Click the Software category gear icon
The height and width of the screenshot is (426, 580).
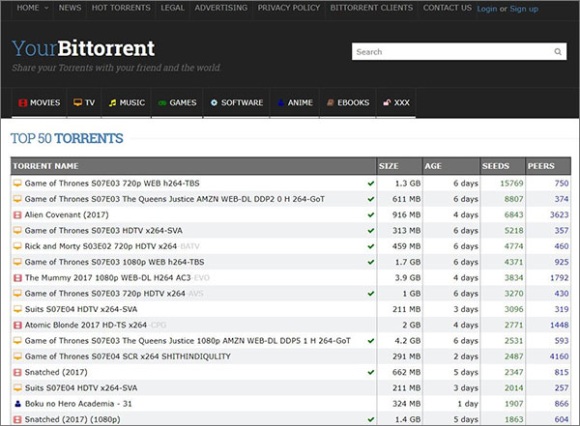pos(214,102)
